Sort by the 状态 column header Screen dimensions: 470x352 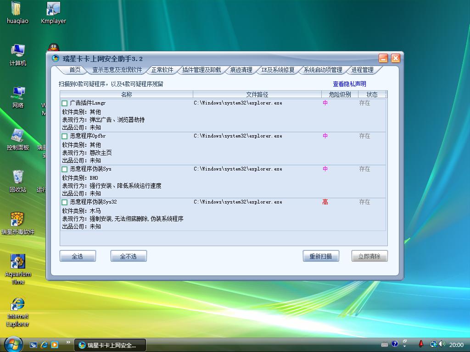pyautogui.click(x=372, y=94)
